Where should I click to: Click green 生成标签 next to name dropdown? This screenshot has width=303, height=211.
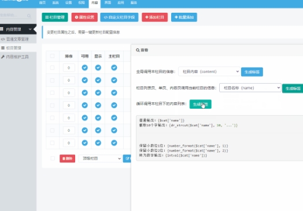(x=293, y=88)
